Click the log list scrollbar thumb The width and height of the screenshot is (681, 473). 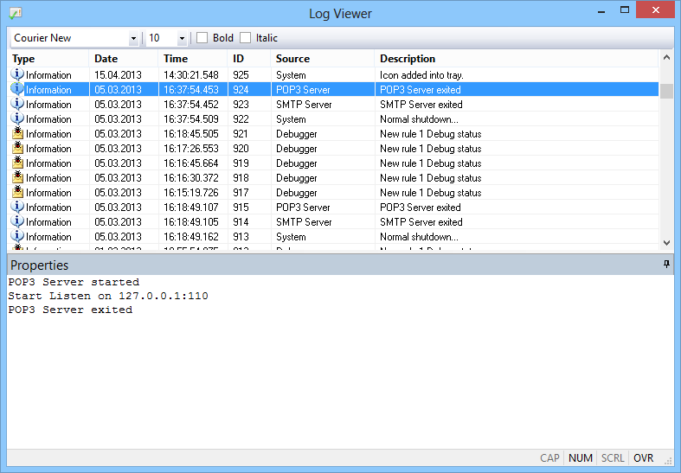[666, 91]
